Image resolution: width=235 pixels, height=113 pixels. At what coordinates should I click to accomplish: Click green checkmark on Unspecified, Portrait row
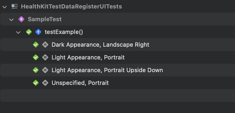coord(36,83)
